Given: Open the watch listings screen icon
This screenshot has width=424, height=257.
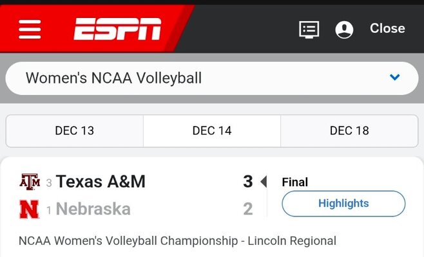Looking at the screenshot, I should tap(309, 29).
